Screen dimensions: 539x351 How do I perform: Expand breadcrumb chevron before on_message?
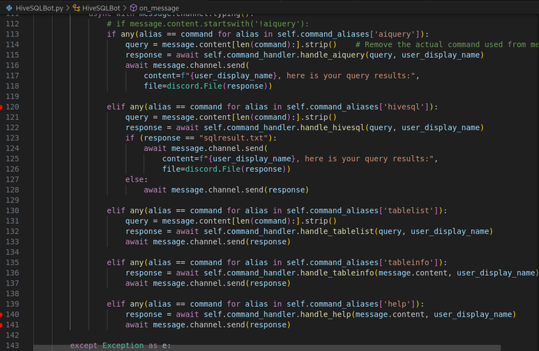(x=125, y=8)
